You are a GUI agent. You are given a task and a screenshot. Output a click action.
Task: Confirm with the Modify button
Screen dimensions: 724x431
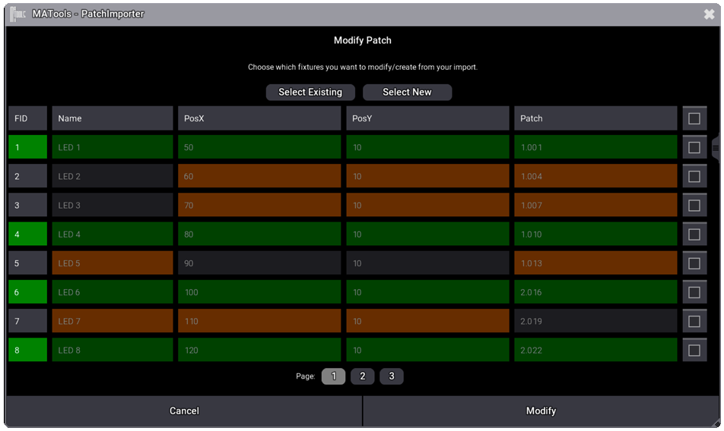pos(541,411)
